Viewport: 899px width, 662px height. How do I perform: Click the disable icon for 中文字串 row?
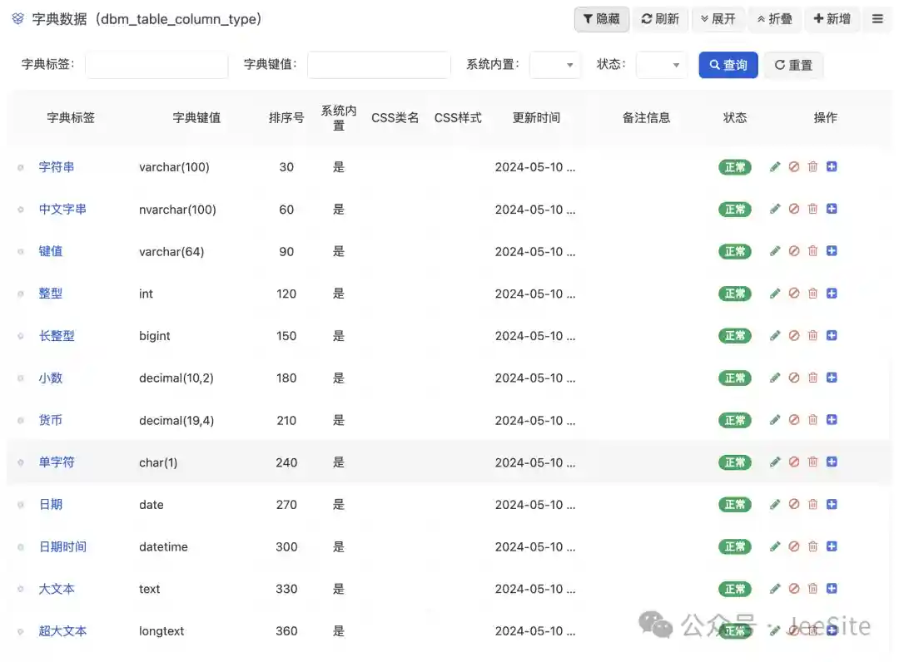click(794, 209)
